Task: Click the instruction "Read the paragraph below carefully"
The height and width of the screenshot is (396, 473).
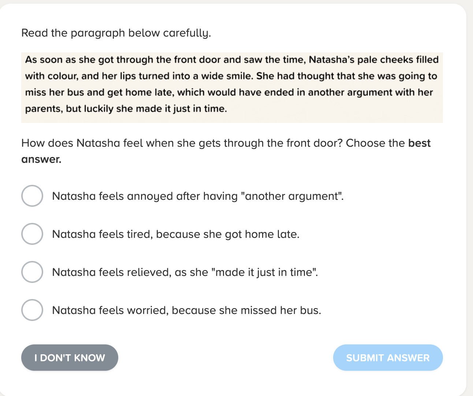Action: pyautogui.click(x=116, y=33)
